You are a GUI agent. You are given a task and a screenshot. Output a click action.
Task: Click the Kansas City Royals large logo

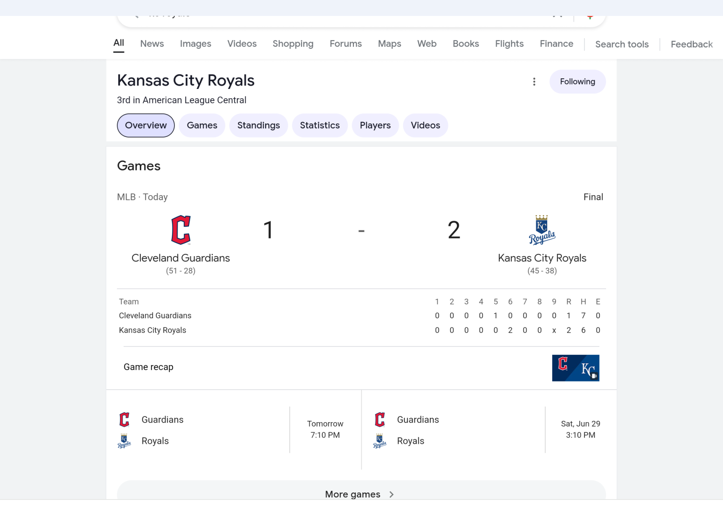click(542, 230)
